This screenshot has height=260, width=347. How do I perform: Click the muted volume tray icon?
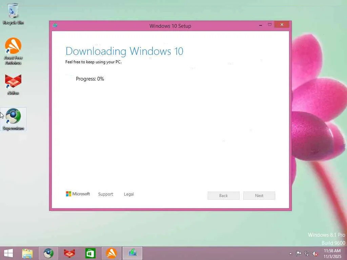pos(315,254)
